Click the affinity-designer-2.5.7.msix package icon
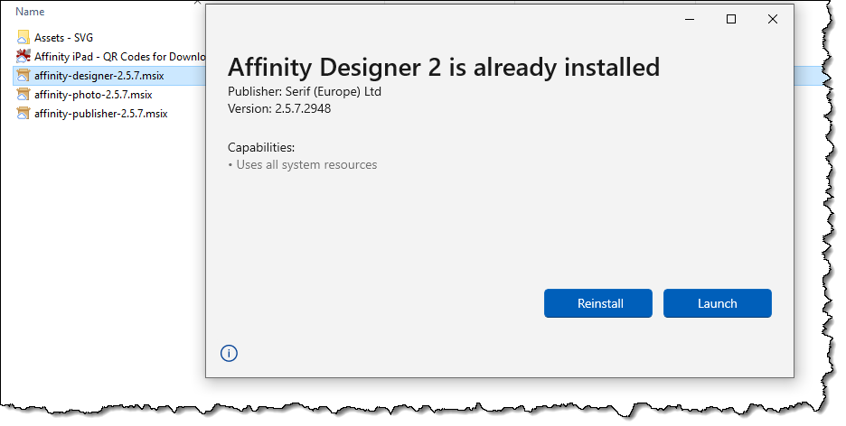The image size is (846, 426). tap(23, 76)
